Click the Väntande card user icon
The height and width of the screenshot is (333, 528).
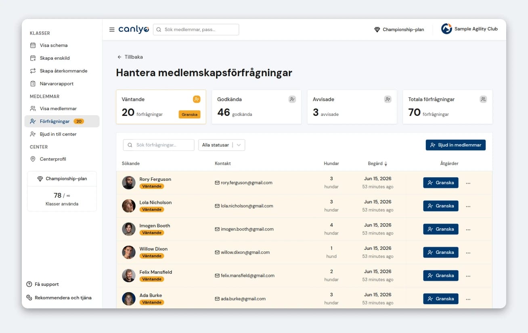point(197,99)
